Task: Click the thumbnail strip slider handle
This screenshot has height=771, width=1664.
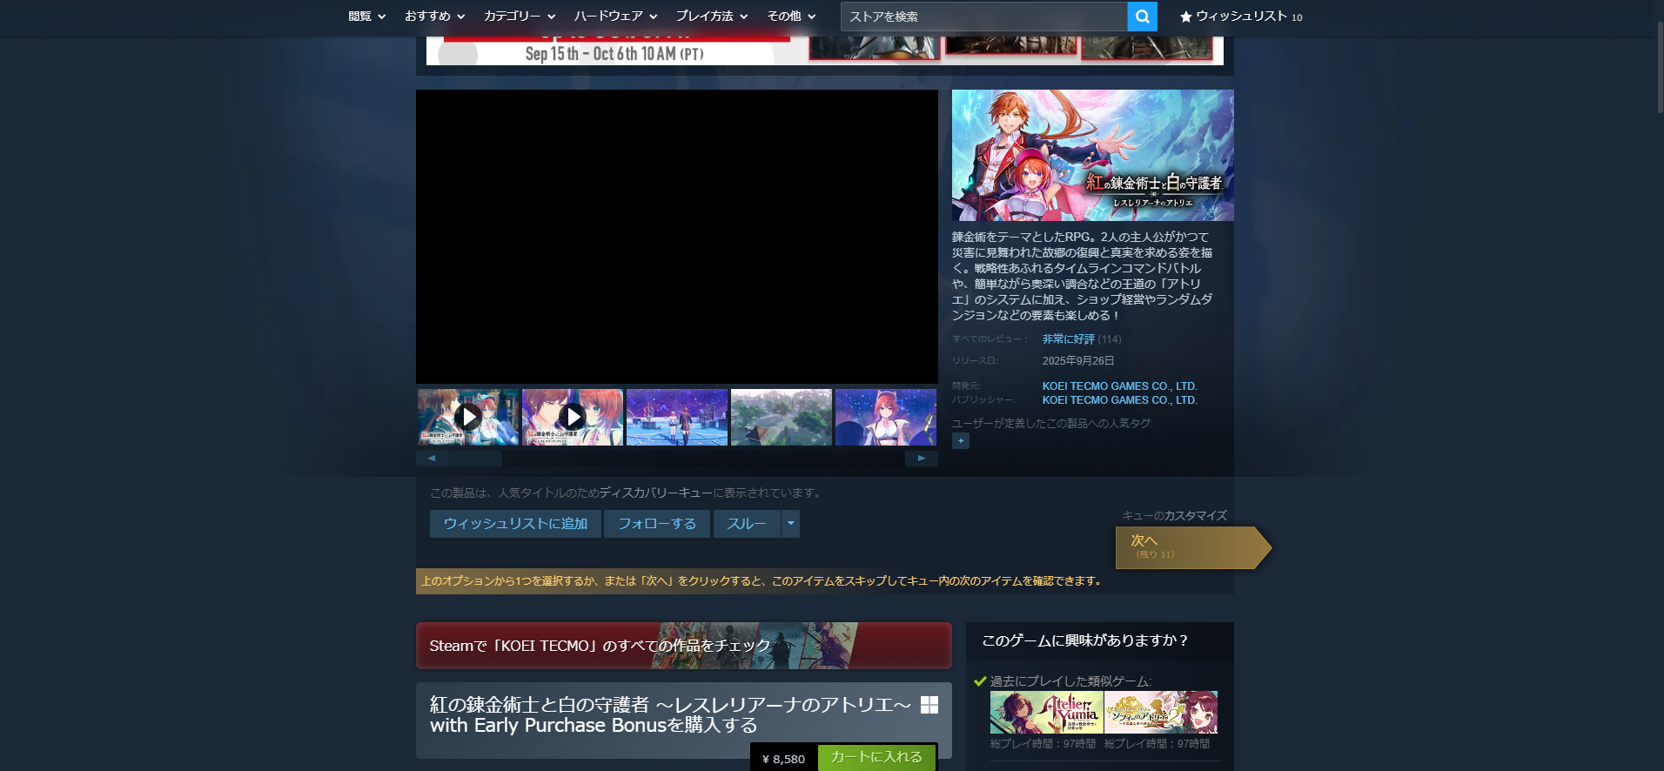Action: pyautogui.click(x=476, y=458)
